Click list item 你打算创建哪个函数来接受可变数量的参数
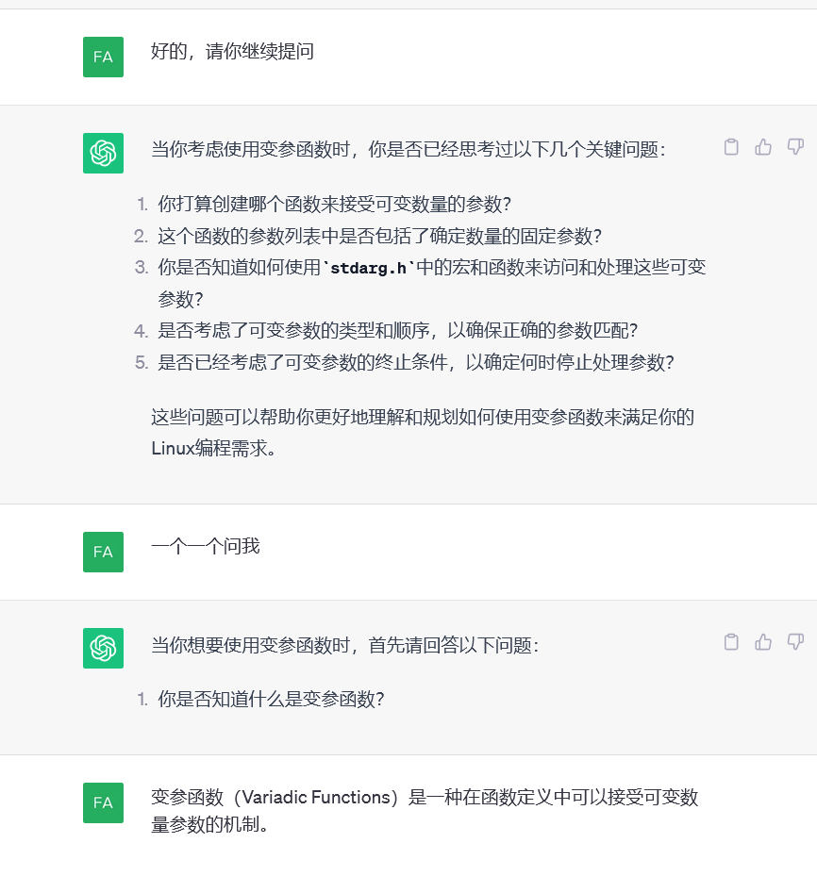The height and width of the screenshot is (876, 817). pyautogui.click(x=335, y=204)
